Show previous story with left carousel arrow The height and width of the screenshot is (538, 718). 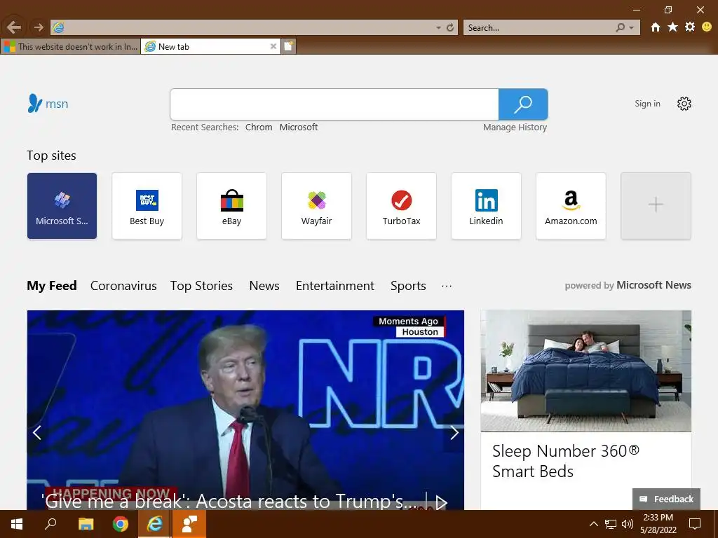(x=37, y=432)
